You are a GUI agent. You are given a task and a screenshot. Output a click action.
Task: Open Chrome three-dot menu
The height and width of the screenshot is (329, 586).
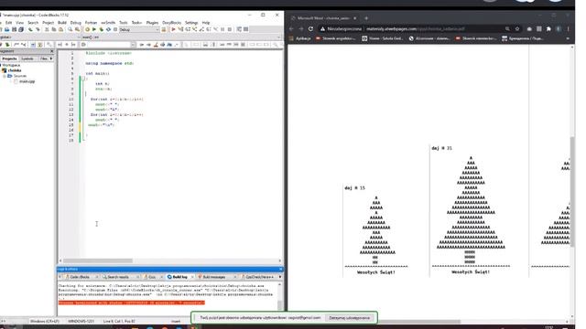click(568, 28)
